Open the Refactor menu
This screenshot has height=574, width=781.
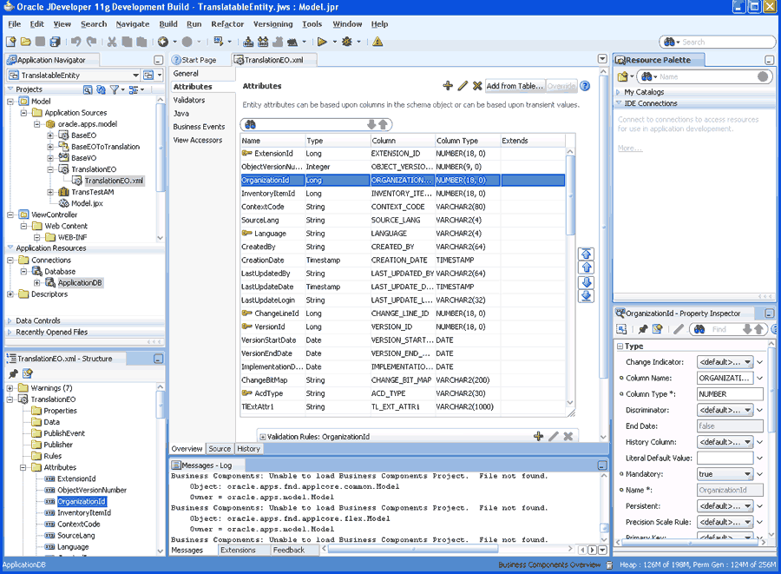pos(227,24)
